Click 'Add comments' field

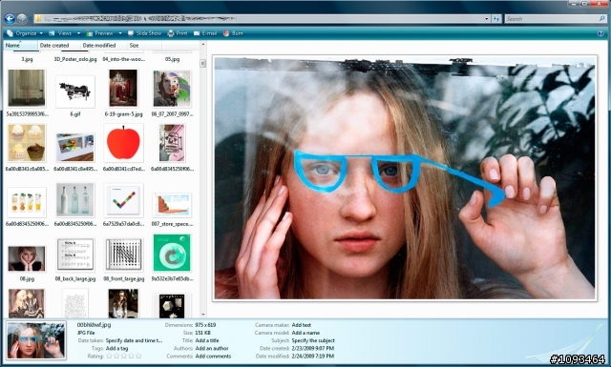[x=213, y=357]
